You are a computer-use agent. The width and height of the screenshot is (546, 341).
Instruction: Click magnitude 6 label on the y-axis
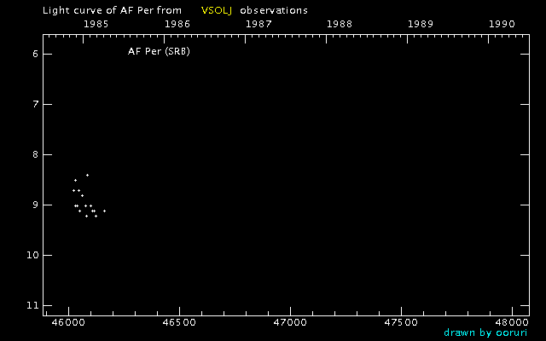tap(33, 54)
